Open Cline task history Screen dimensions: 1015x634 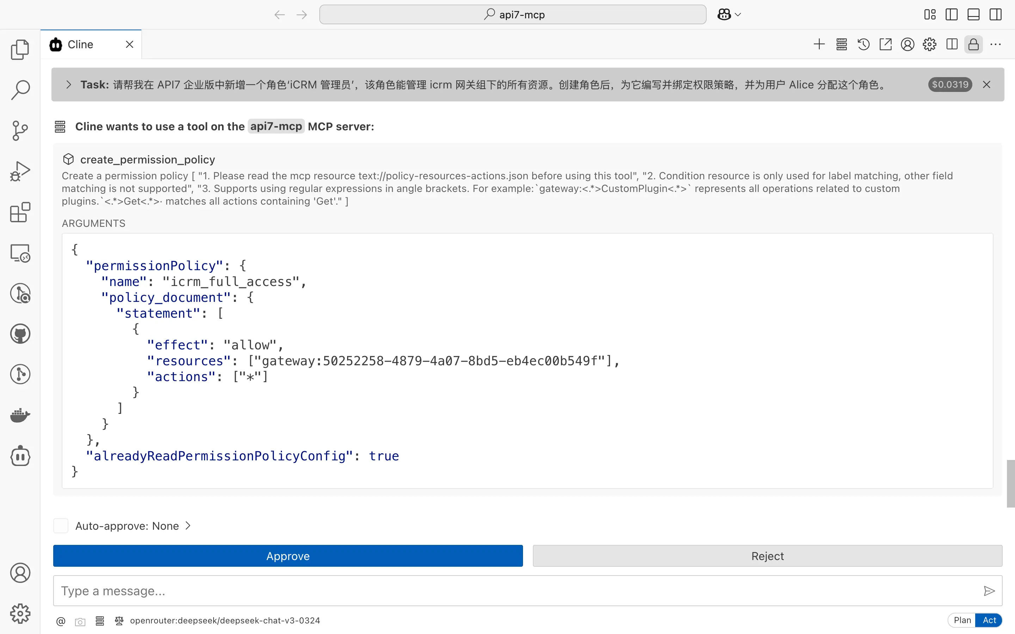tap(863, 44)
